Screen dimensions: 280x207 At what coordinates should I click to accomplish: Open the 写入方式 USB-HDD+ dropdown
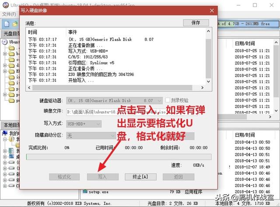tap(84, 124)
